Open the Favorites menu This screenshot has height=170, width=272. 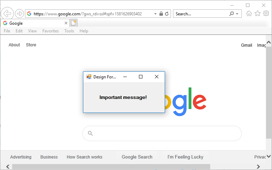pyautogui.click(x=50, y=31)
